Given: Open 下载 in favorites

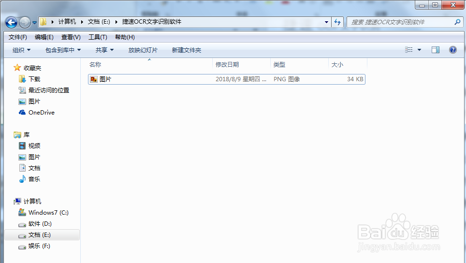Looking at the screenshot, I should point(34,79).
